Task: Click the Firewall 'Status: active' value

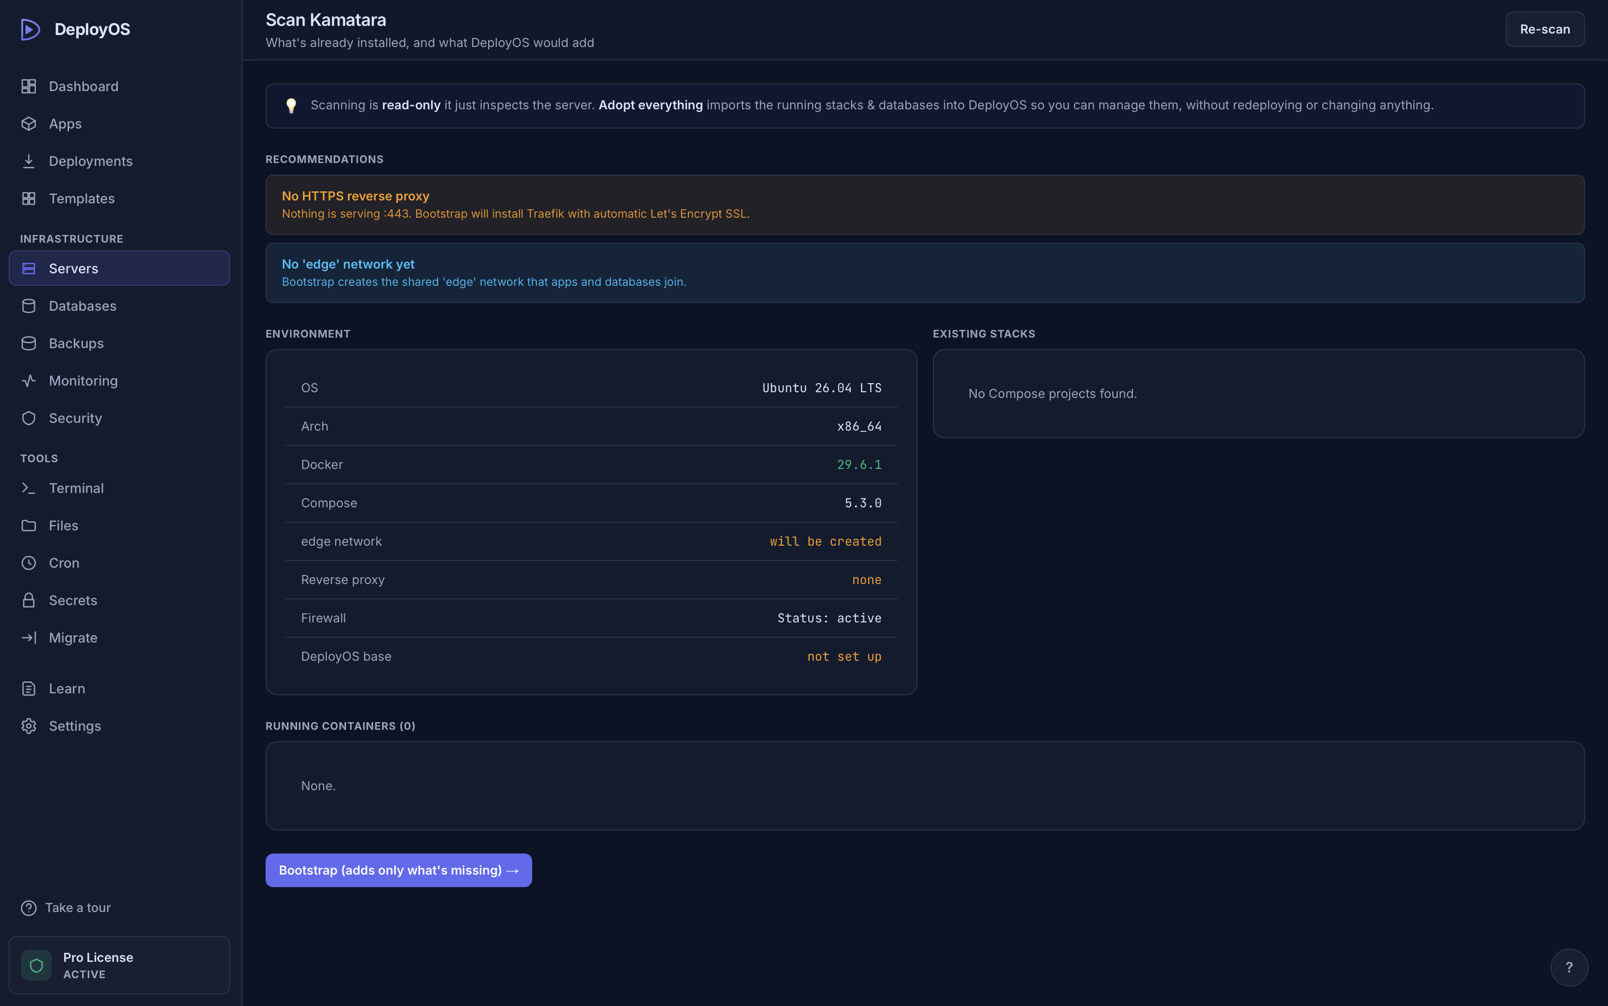Action: tap(829, 618)
